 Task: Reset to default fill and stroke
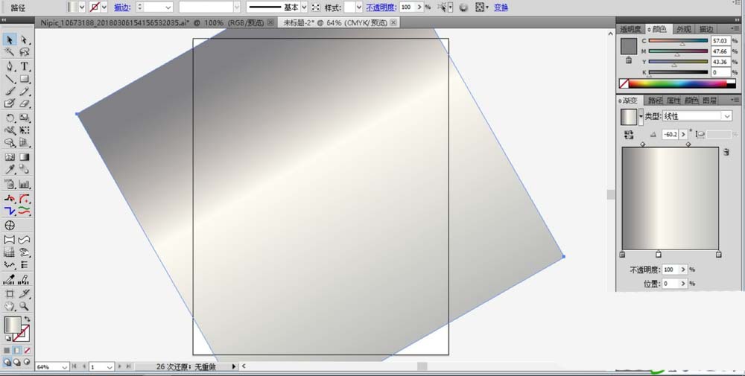coord(7,338)
